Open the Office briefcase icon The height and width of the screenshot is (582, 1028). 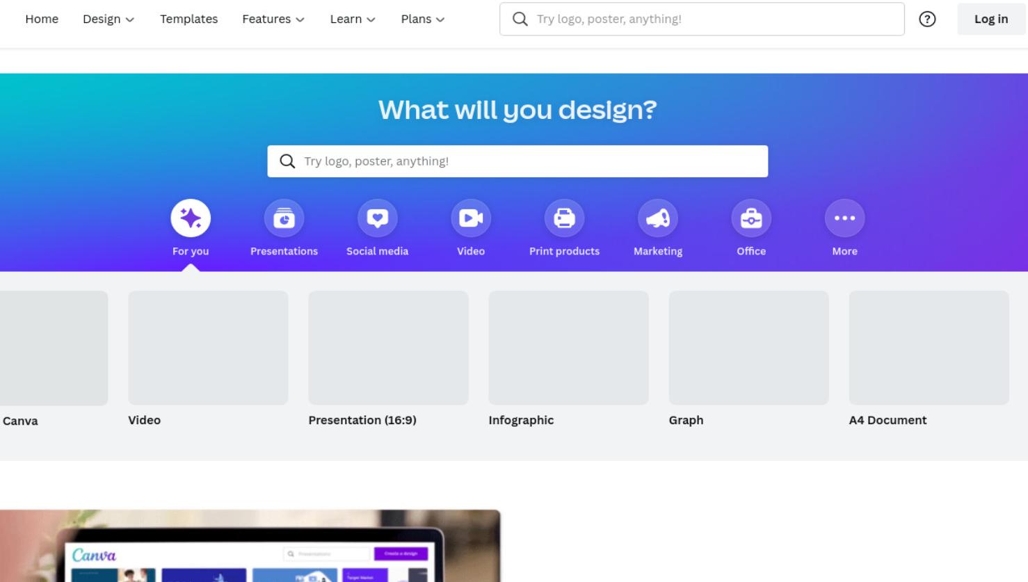pyautogui.click(x=751, y=218)
